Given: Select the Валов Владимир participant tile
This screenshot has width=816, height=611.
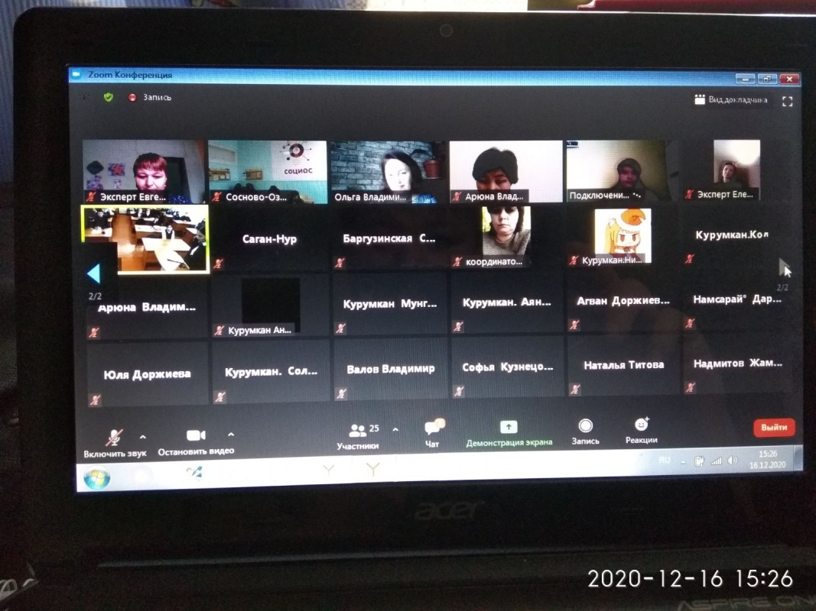Looking at the screenshot, I should coord(390,369).
